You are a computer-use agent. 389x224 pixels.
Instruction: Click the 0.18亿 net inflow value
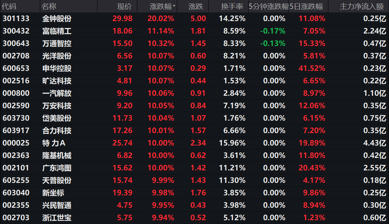[x=374, y=180]
